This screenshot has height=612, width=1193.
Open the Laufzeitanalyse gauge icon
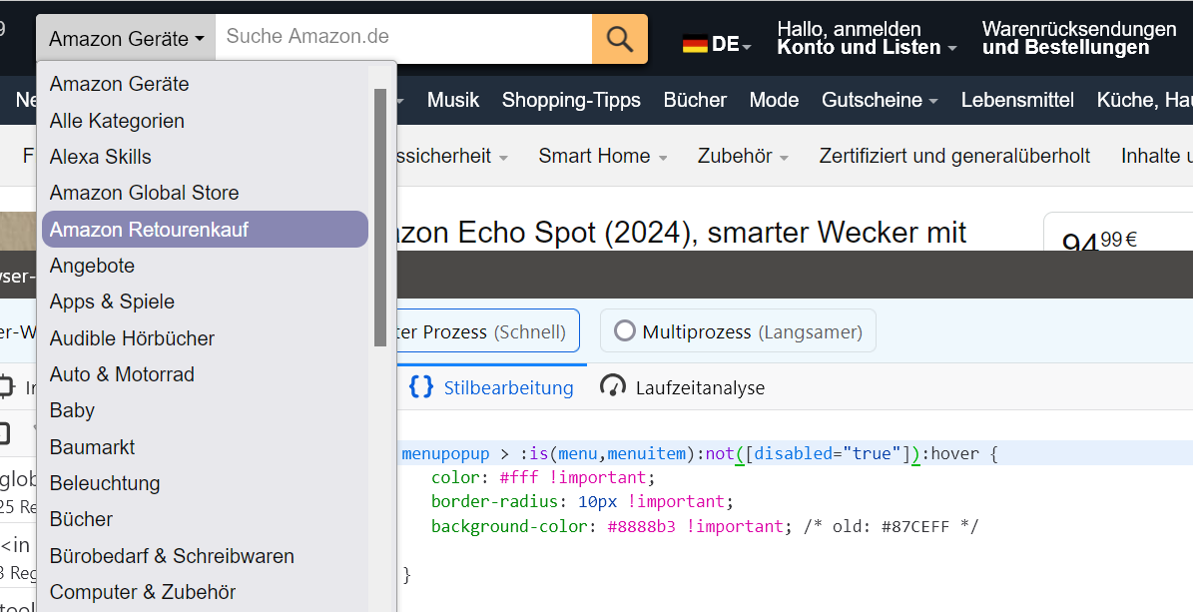(x=613, y=387)
